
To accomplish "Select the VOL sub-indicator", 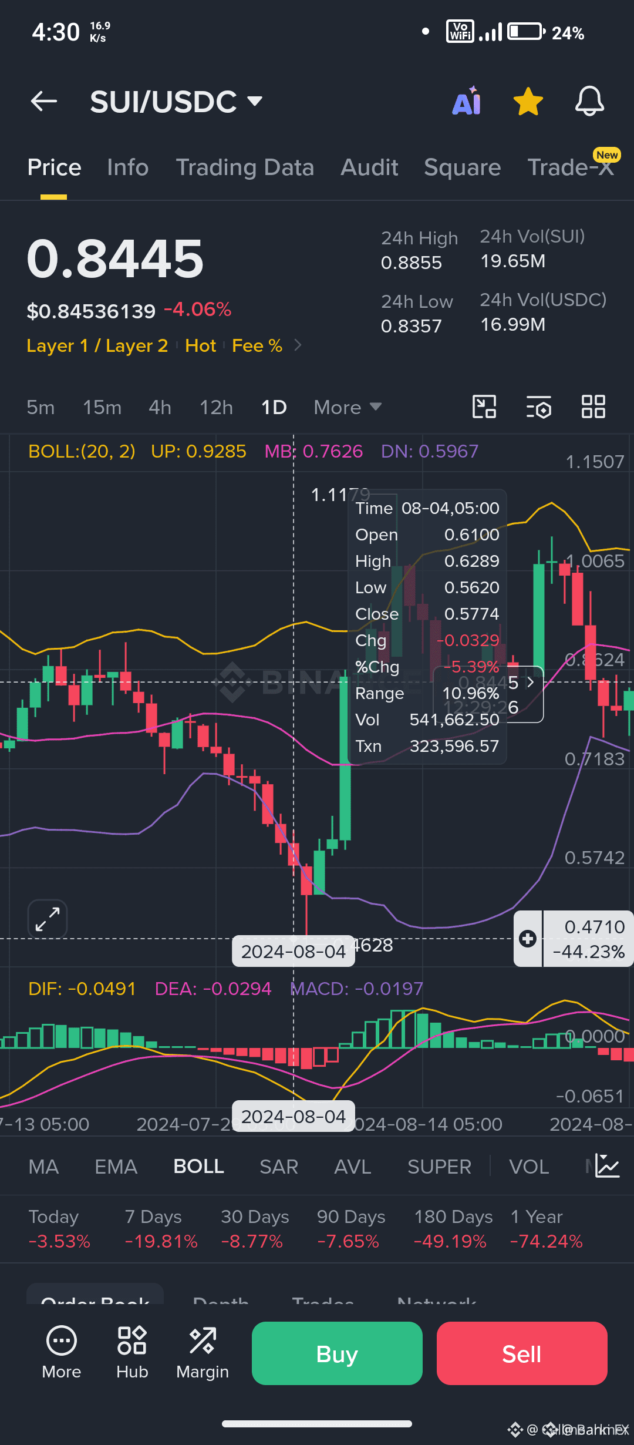I will 529,1167.
